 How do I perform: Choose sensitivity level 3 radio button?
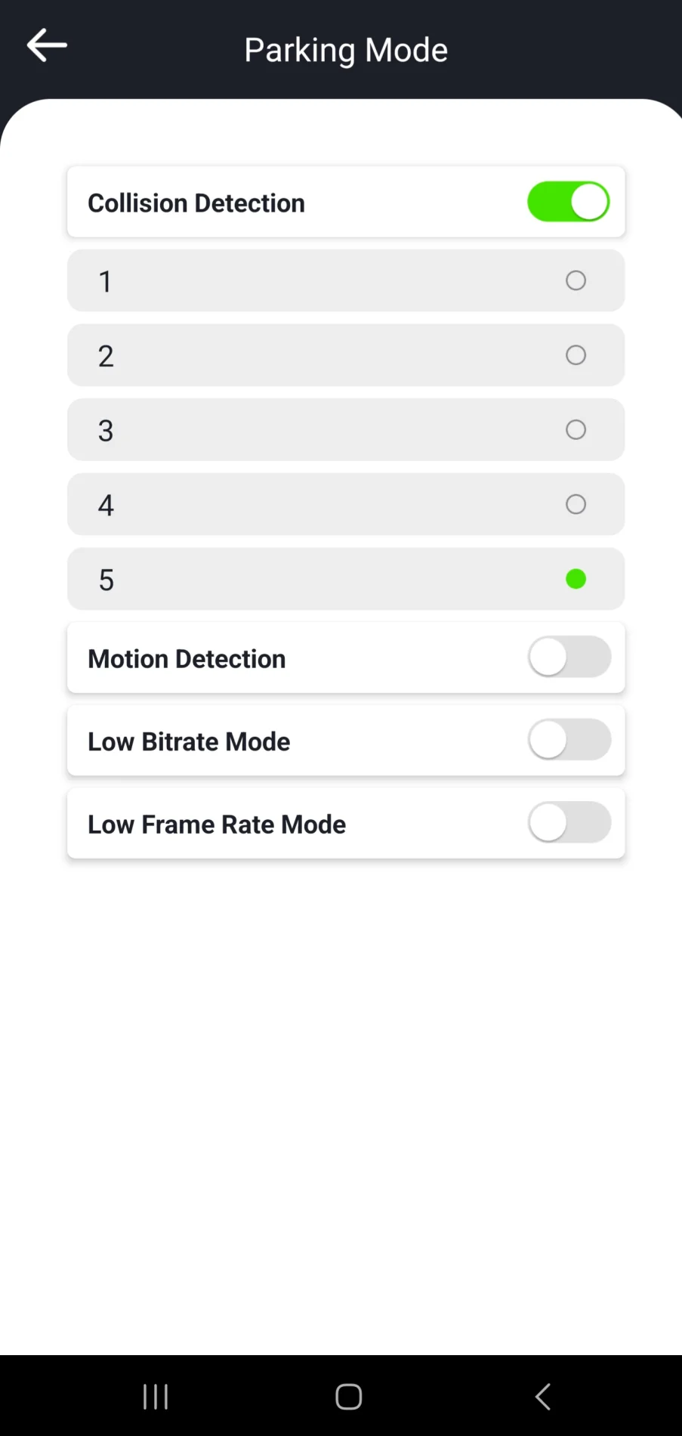click(576, 430)
